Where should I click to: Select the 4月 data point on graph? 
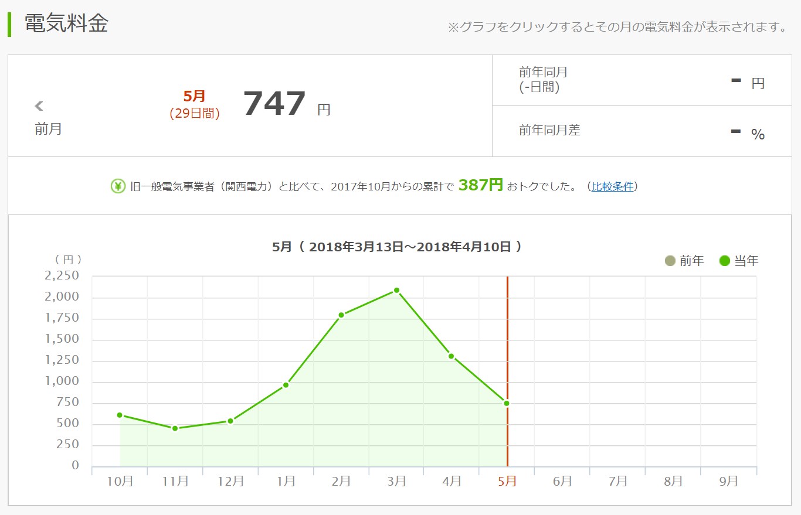click(452, 356)
